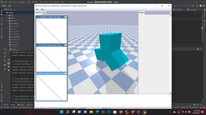
Task: Open Microsoft Teams from the taskbar
Action: [133, 112]
